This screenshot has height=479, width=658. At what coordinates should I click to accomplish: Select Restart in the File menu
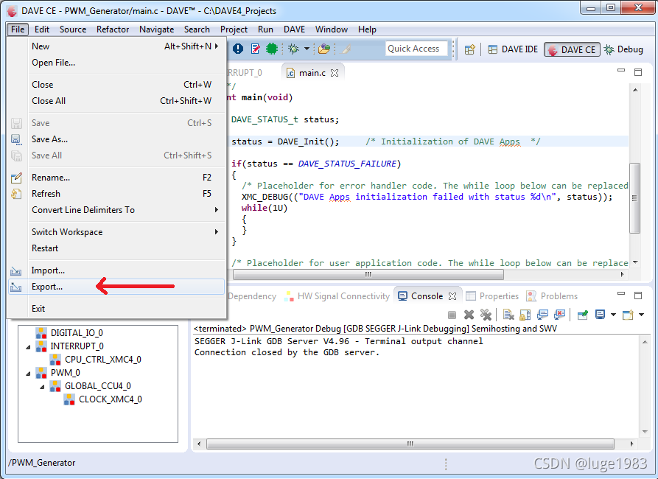pos(116,248)
